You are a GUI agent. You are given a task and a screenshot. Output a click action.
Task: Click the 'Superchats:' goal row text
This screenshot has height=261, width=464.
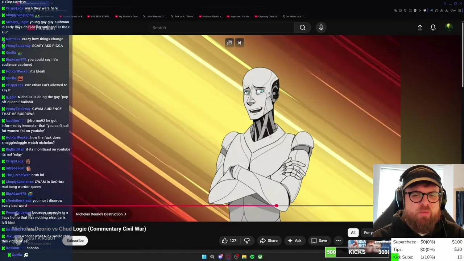point(405,242)
